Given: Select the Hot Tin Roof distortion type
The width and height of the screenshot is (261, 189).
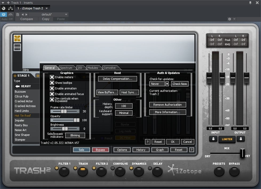Looking at the screenshot, I should [23, 116].
